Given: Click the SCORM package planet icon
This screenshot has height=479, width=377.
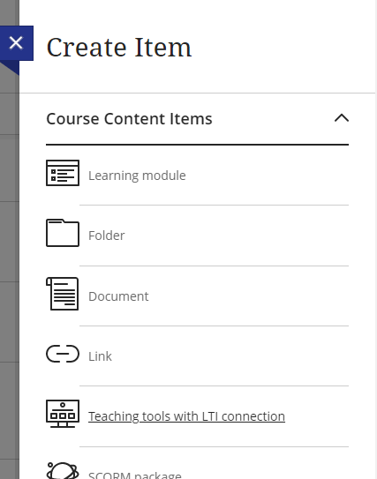Looking at the screenshot, I should (x=63, y=470).
